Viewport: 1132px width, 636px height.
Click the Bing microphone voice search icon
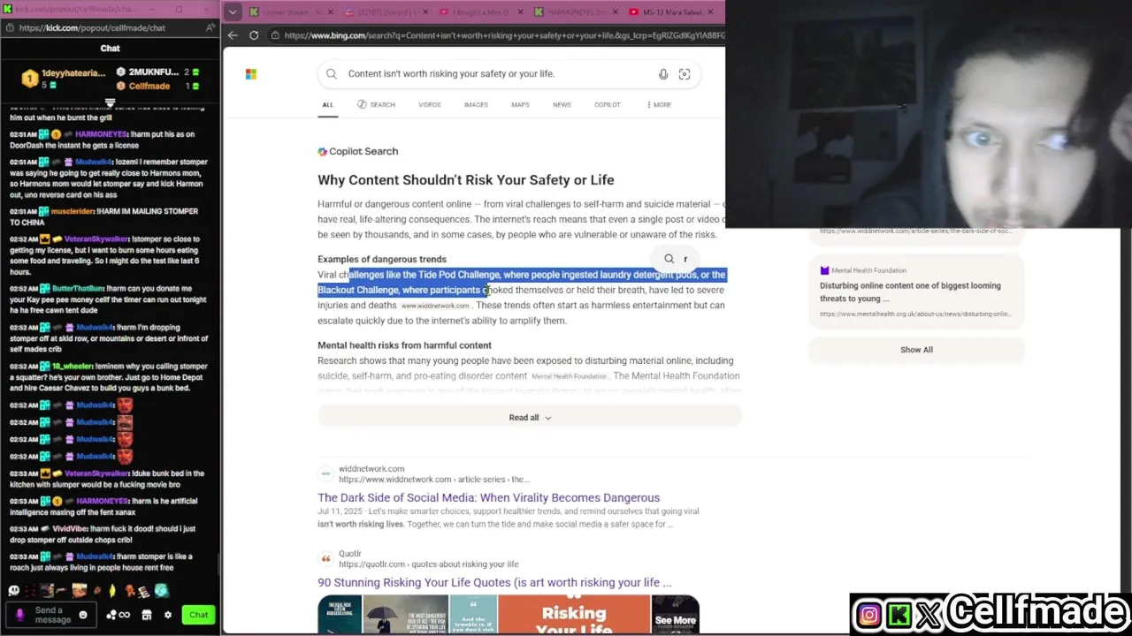click(x=663, y=74)
